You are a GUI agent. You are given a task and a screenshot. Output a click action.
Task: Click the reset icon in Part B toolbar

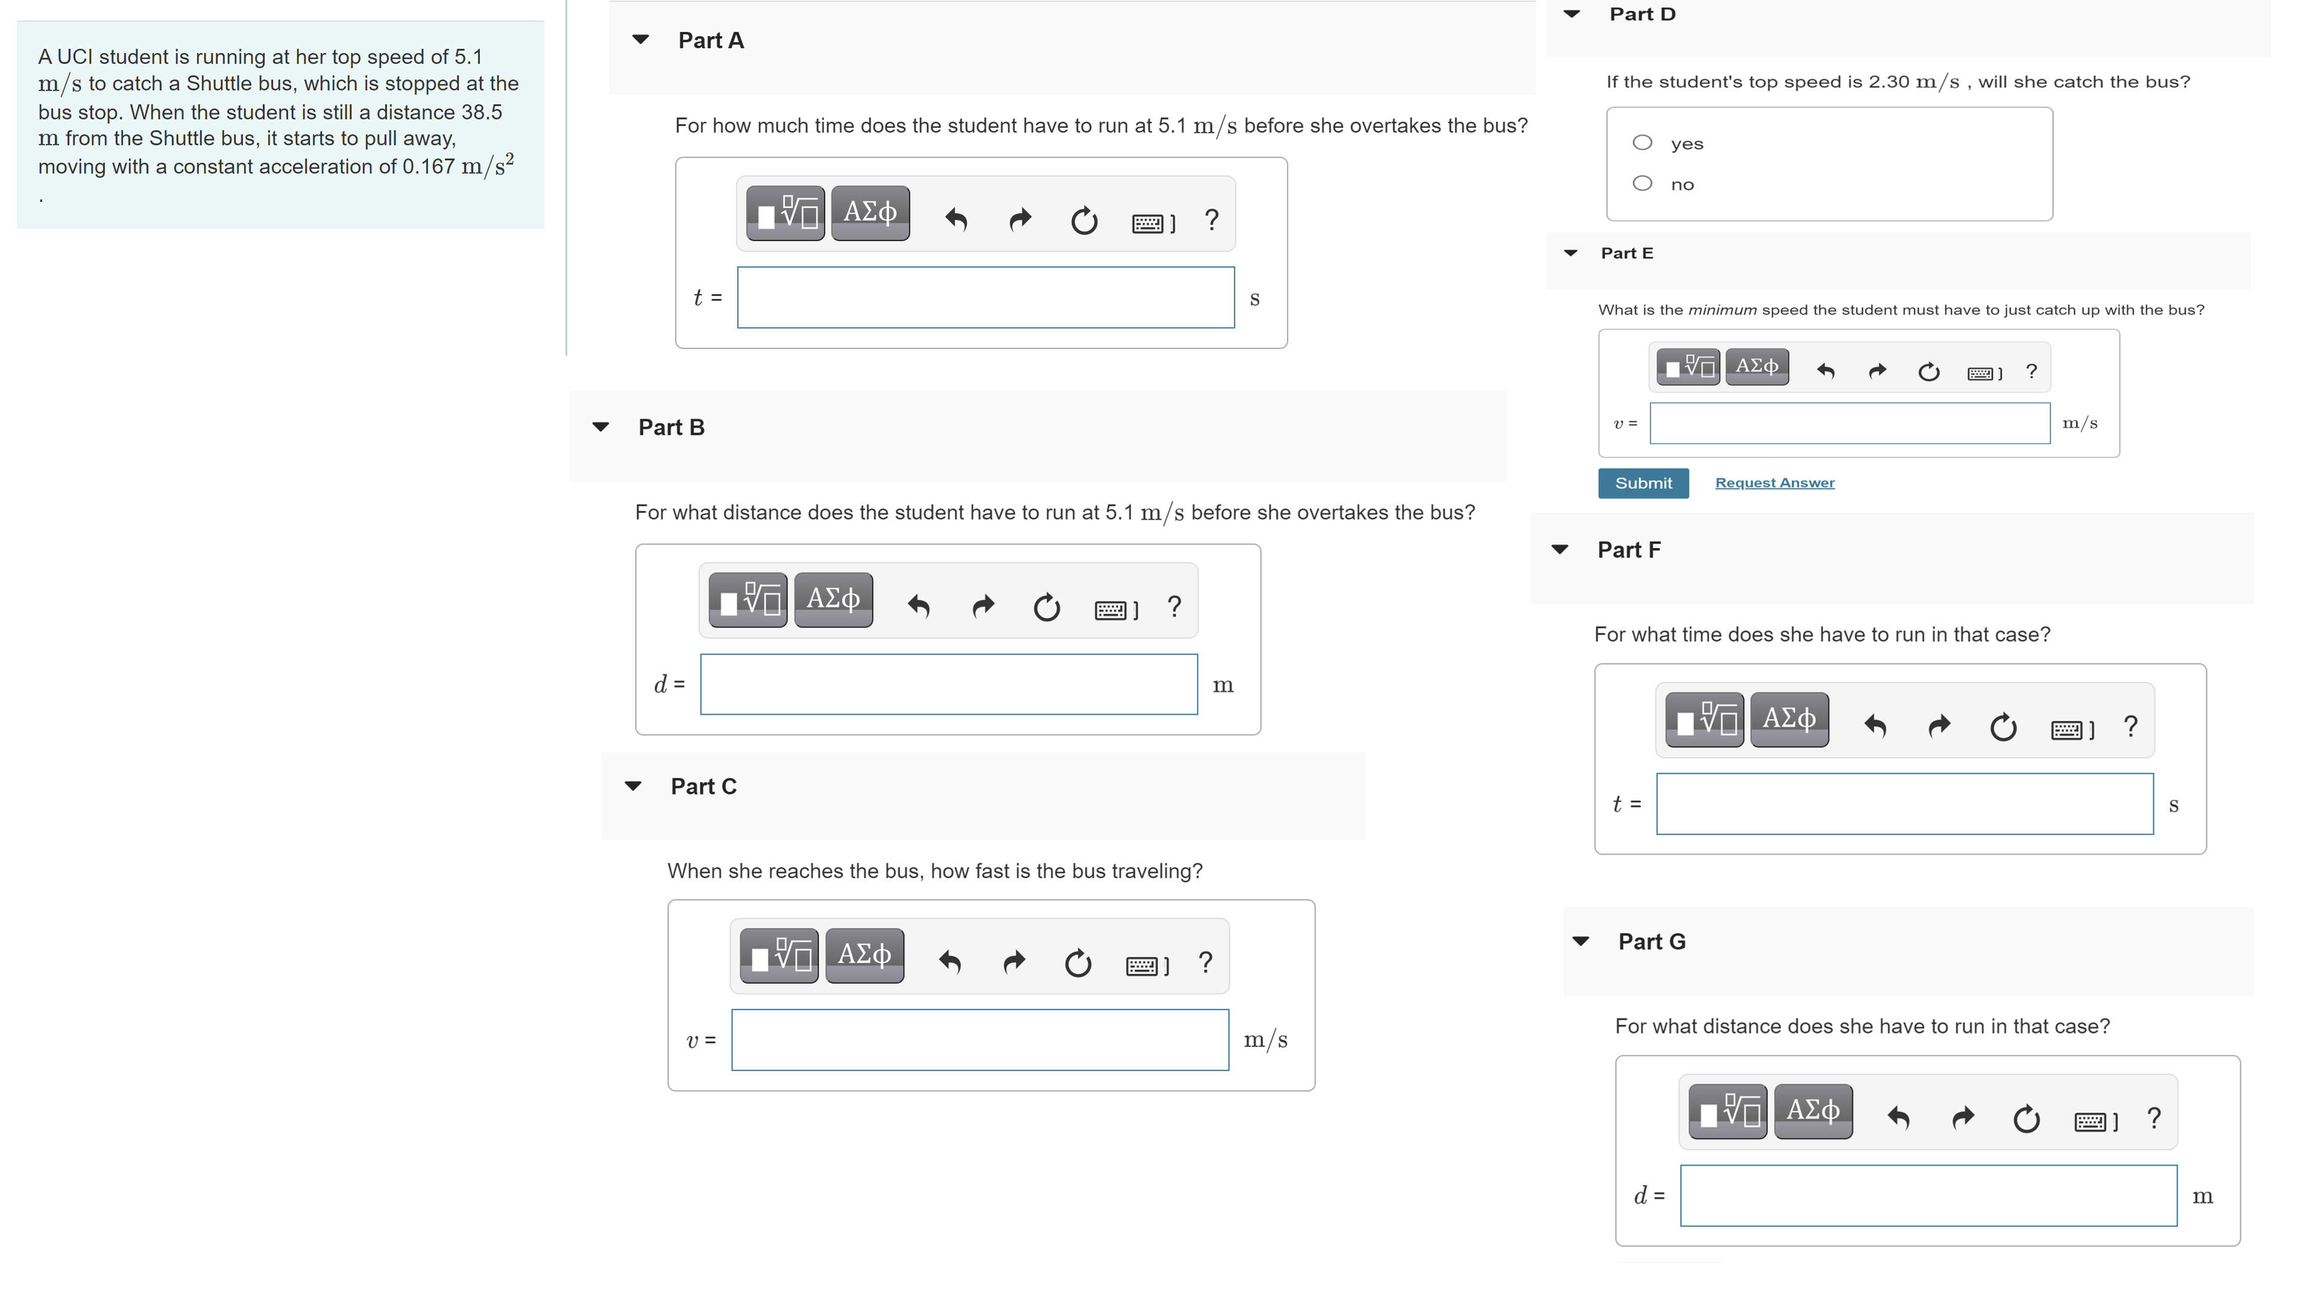click(1046, 608)
